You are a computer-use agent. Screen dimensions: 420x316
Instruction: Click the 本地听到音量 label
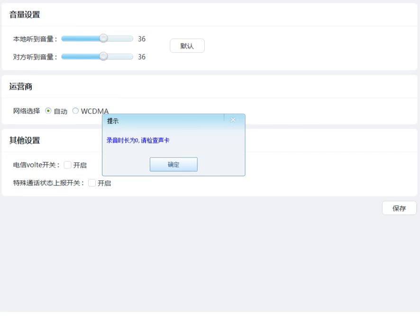tap(35, 39)
